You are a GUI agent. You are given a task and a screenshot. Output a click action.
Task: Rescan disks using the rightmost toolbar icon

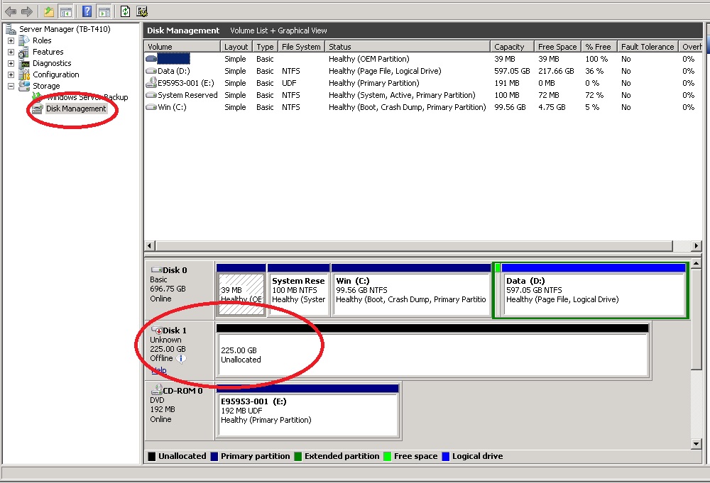coord(141,11)
